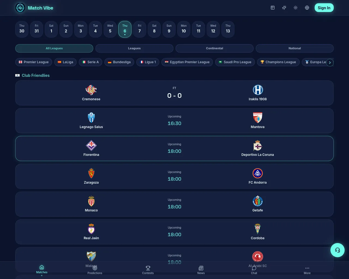349x279 pixels.
Task: Open the Getafe team name
Action: 258,210
